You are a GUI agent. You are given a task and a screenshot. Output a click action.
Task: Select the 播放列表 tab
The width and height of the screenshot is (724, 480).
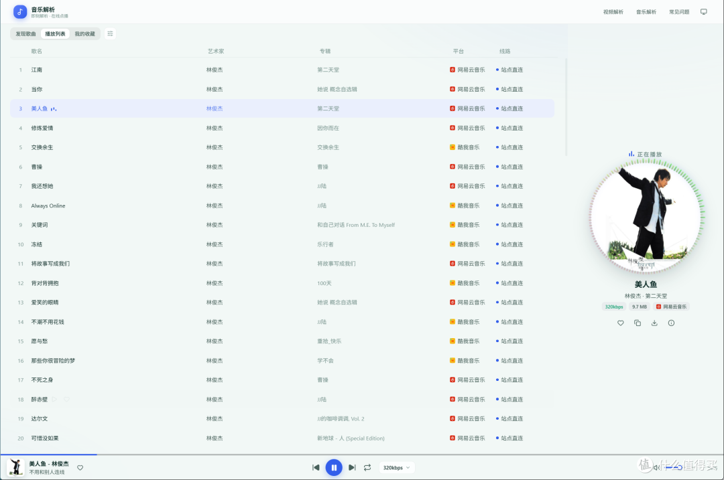pyautogui.click(x=56, y=33)
